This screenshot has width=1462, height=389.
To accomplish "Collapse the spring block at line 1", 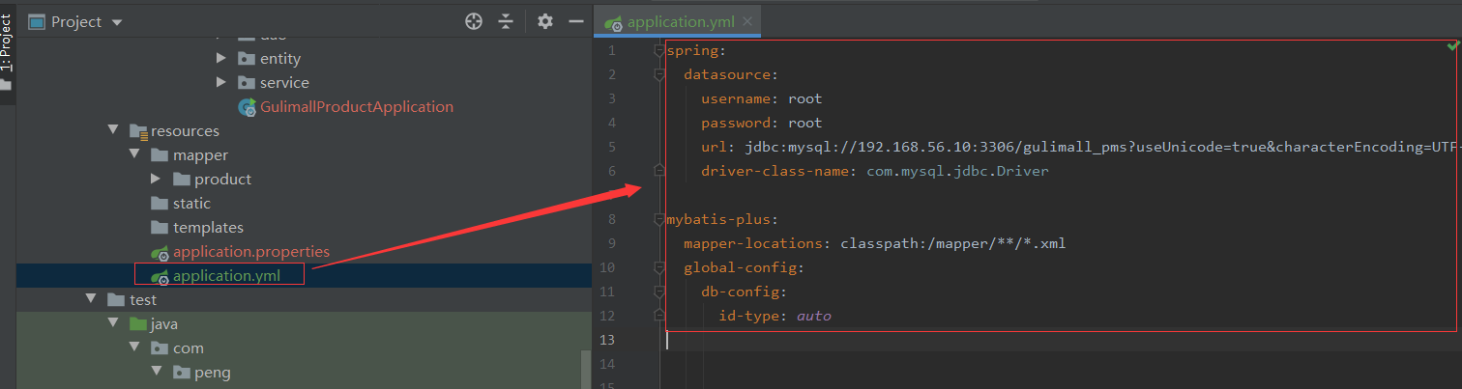I will coord(659,50).
